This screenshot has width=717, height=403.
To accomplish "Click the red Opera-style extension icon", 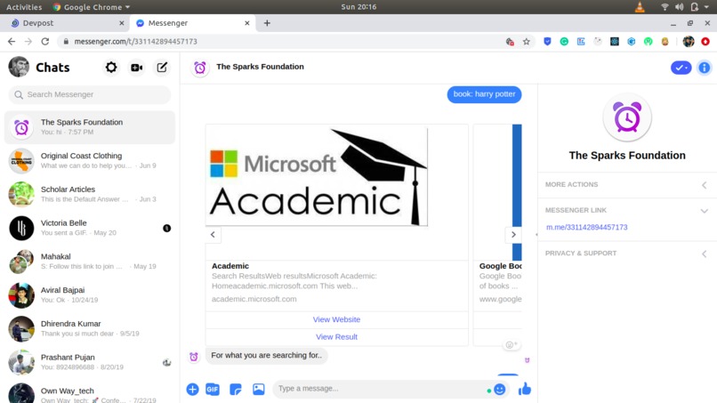I will coord(705,42).
